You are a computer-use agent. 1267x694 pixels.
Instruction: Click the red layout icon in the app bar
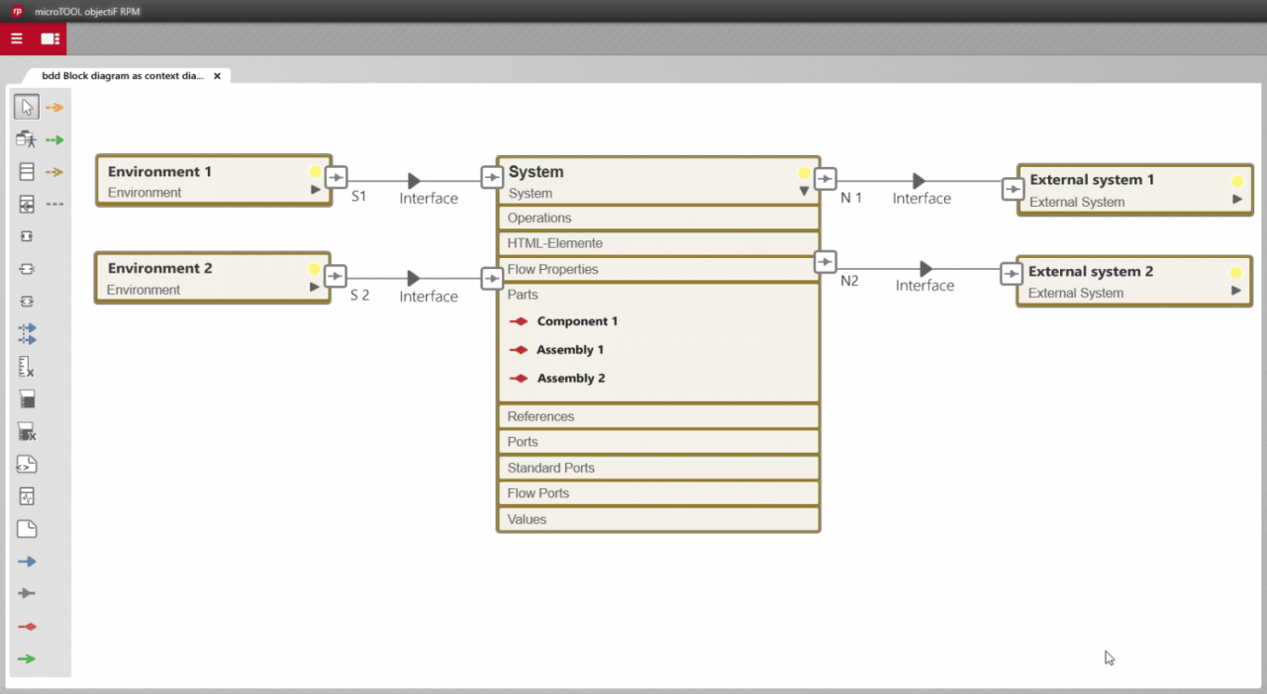(52, 39)
